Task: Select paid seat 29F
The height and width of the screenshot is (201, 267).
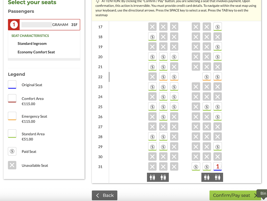Action: (217, 147)
